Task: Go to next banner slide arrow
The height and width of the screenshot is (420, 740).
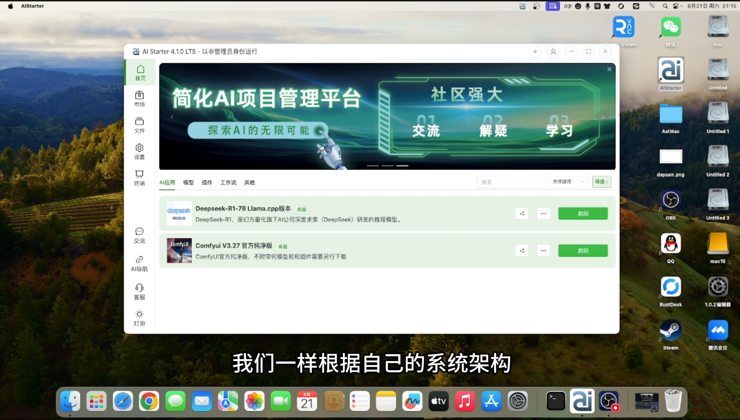Action: (x=603, y=117)
